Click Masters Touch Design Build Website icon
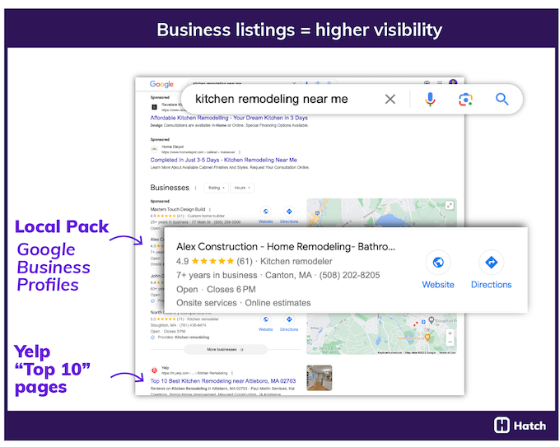The image size is (560, 447). click(266, 212)
